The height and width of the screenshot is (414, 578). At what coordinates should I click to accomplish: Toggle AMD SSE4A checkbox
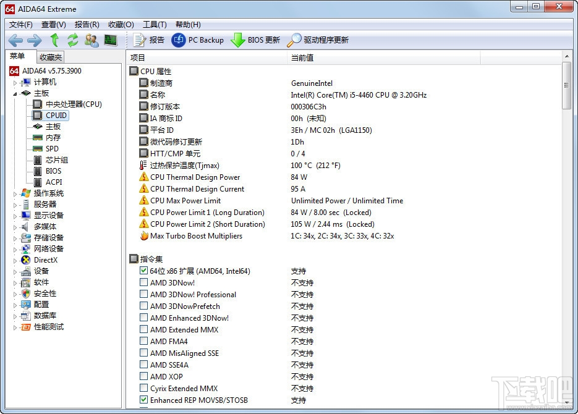tap(144, 365)
